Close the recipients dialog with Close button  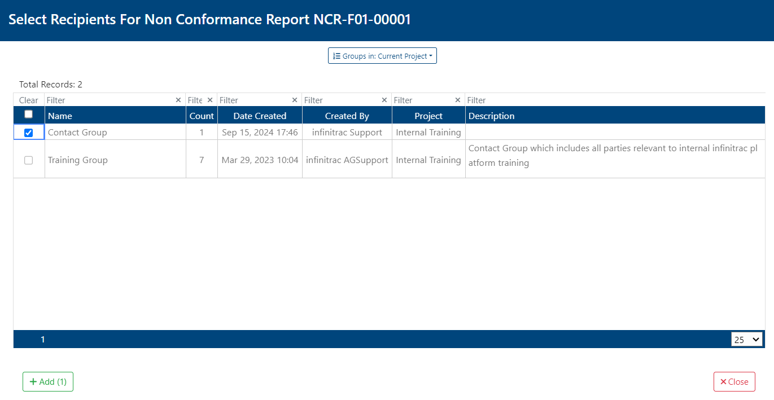734,382
